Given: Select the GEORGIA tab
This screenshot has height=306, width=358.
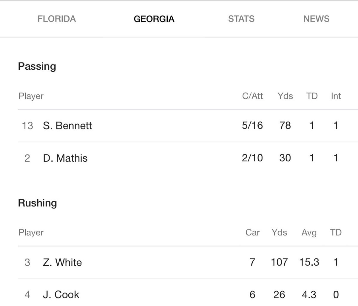Looking at the screenshot, I should 154,19.
